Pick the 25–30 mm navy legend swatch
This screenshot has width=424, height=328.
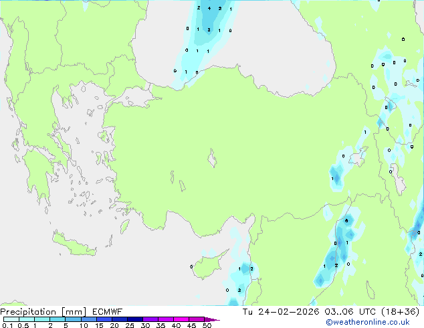[x=134, y=319]
